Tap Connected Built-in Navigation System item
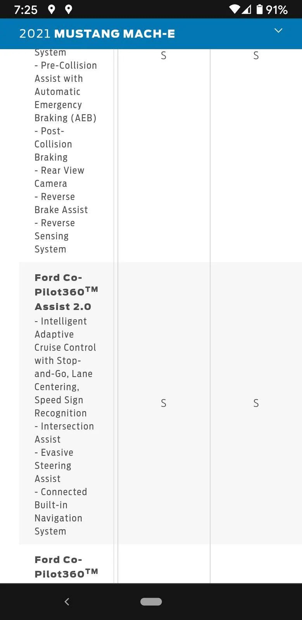 [x=61, y=511]
